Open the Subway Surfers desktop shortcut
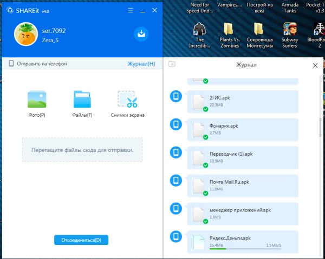This screenshot has width=325, height=259. [x=290, y=35]
